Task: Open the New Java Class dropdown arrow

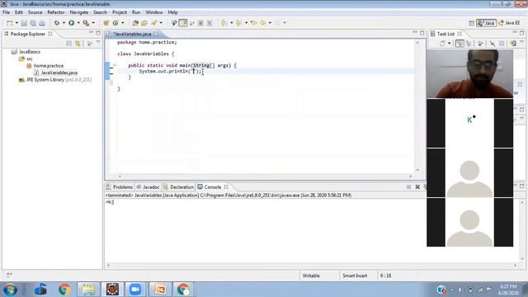Action: click(x=123, y=23)
